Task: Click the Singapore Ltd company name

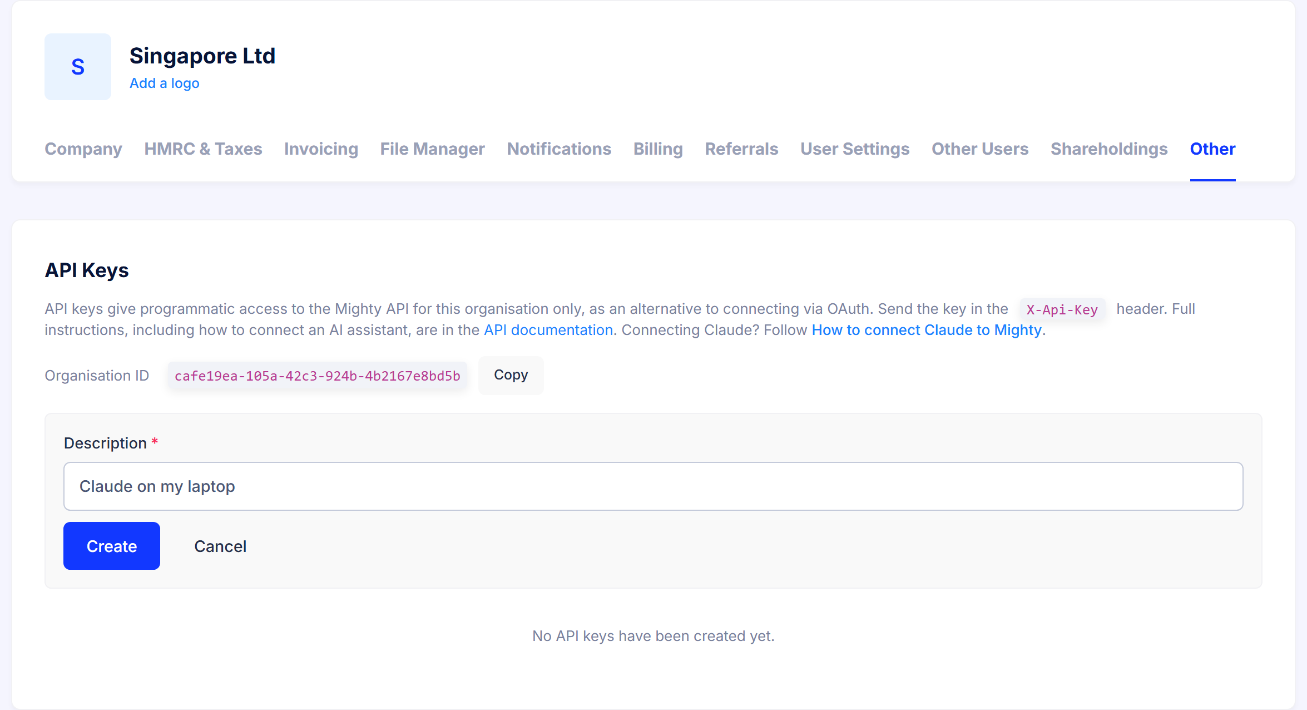Action: 202,56
